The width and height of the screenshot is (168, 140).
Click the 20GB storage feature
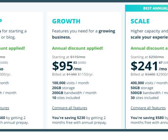(x=63, y=88)
